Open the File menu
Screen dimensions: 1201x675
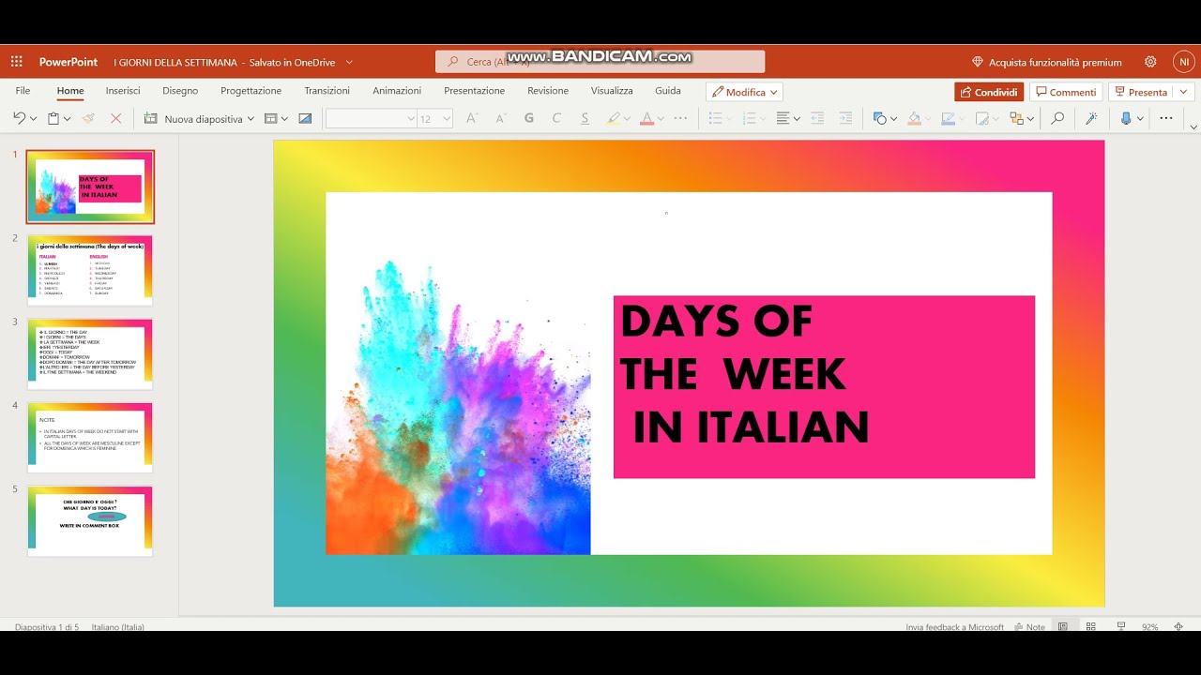(23, 91)
